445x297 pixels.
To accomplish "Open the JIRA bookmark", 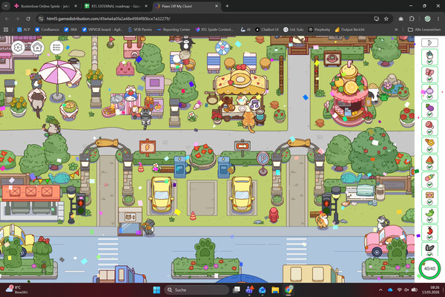I will coord(70,30).
